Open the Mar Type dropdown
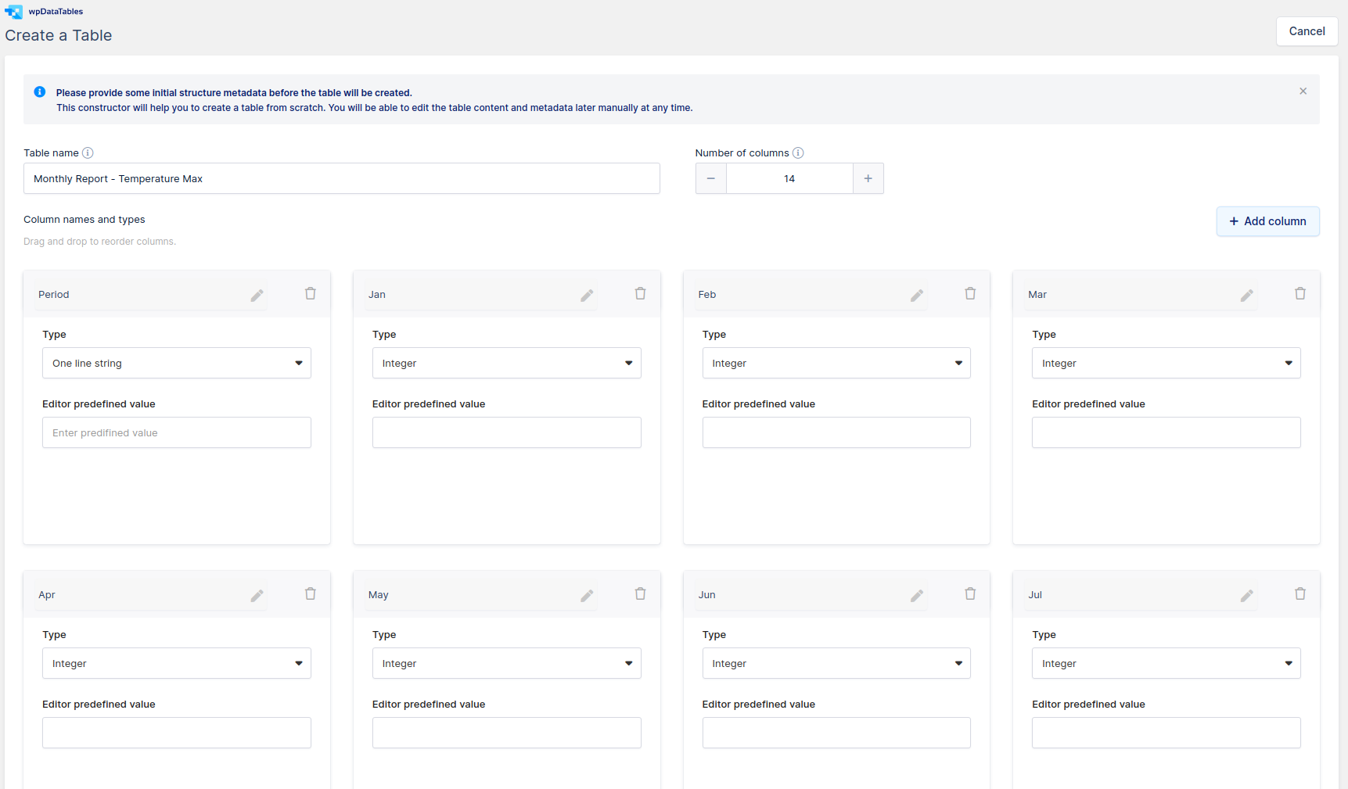Screen dimensions: 1348x789 coord(1165,363)
